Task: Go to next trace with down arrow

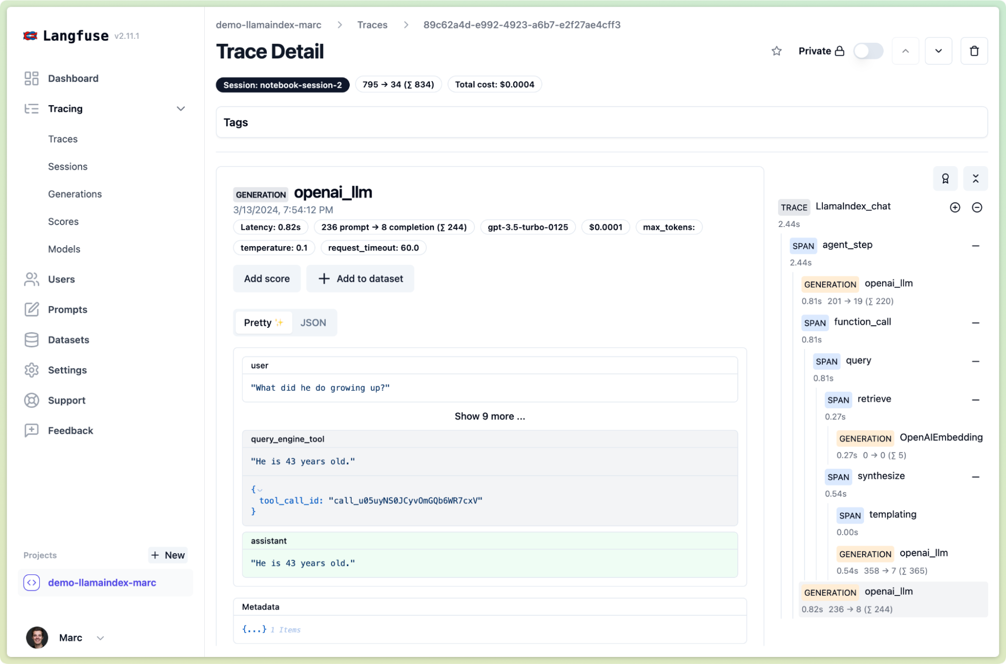Action: click(x=939, y=51)
